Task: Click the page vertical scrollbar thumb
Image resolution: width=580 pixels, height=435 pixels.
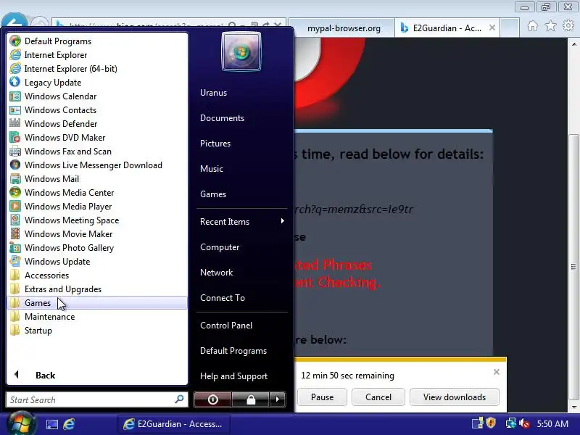Action: point(573,266)
